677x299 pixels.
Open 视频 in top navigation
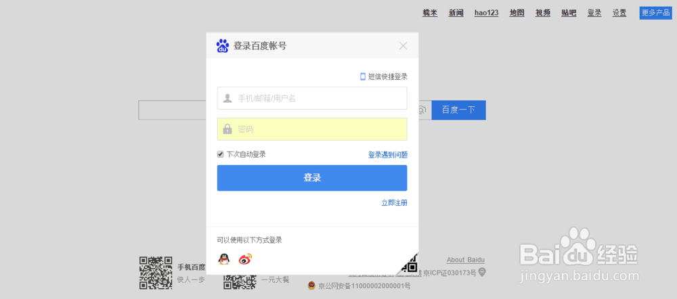pos(543,13)
